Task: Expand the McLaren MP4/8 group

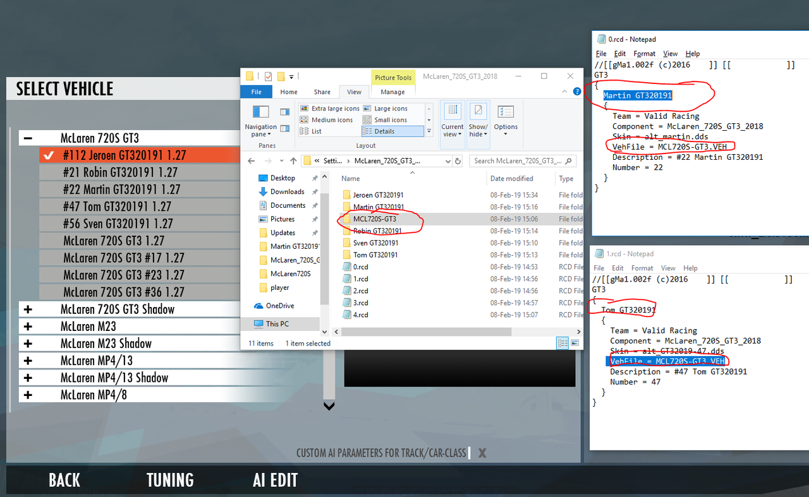Action: [x=28, y=395]
